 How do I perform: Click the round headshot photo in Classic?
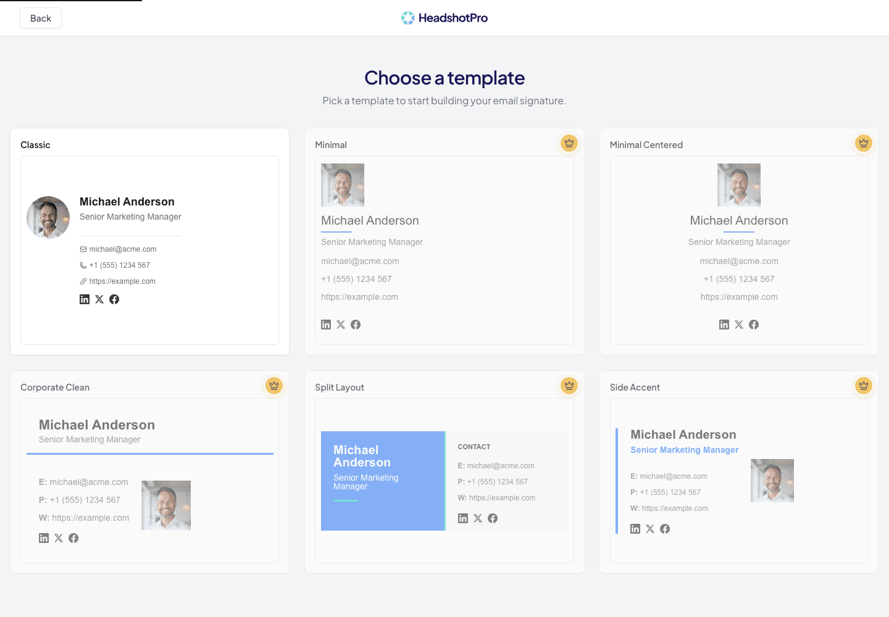point(48,218)
